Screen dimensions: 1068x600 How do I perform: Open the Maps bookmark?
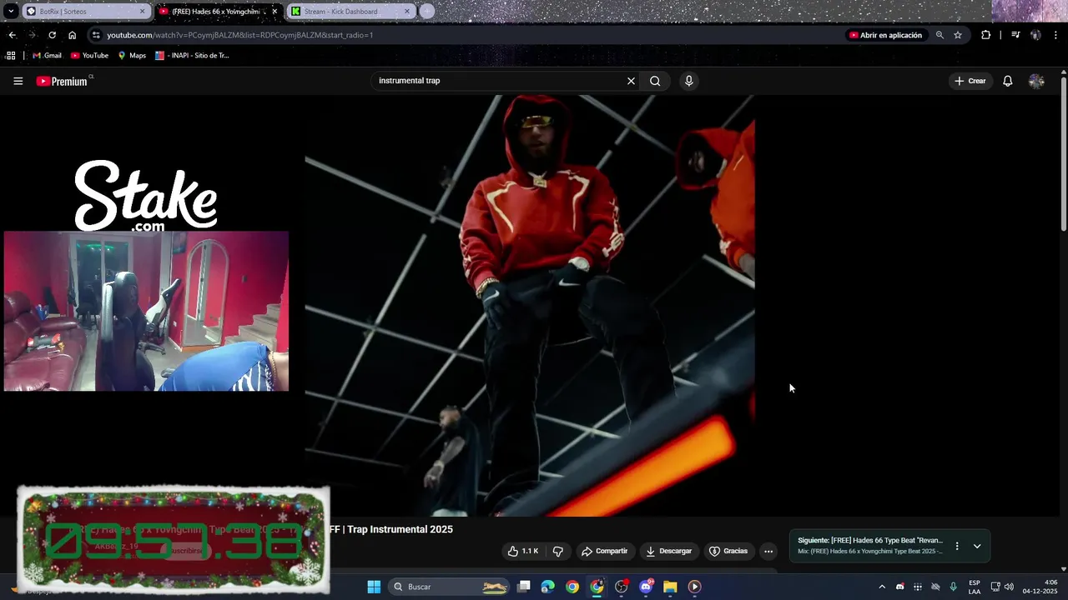(132, 56)
